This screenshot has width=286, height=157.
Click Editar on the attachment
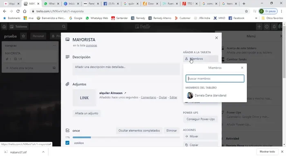pos(173,98)
